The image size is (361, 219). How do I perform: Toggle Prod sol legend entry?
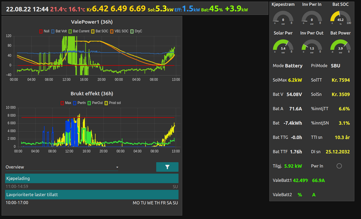113,103
